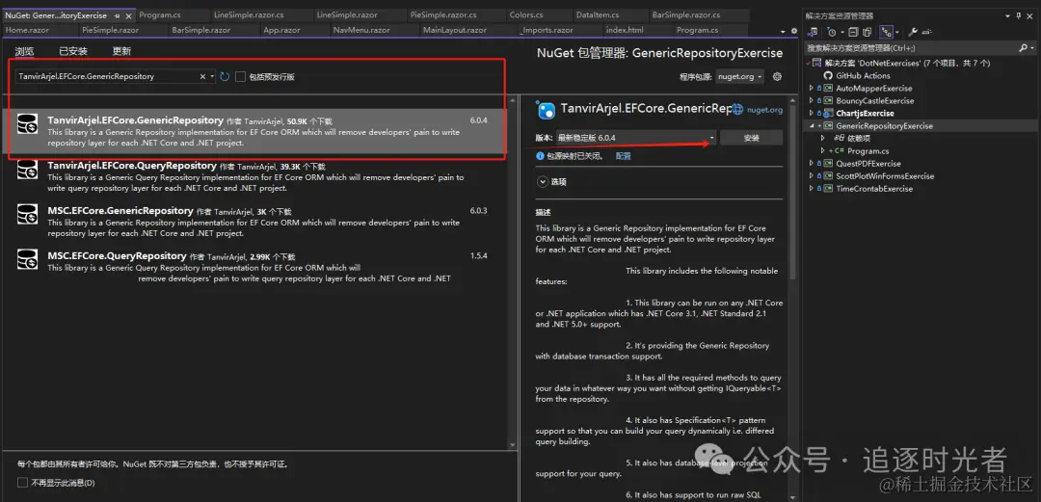This screenshot has height=502, width=1041.
Task: Click Solution Explorer search magnifier icon
Action: (x=1023, y=48)
